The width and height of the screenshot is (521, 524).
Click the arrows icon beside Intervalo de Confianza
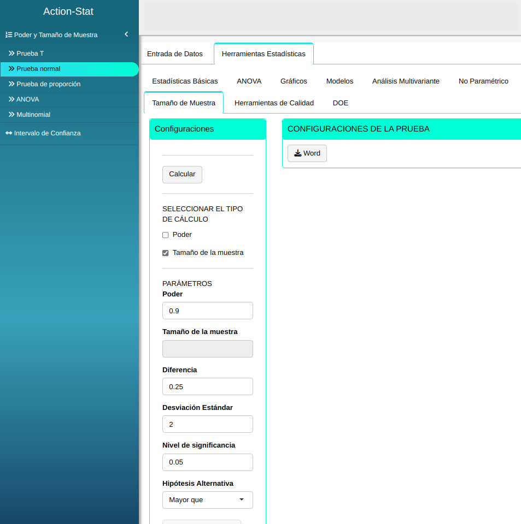click(x=9, y=133)
